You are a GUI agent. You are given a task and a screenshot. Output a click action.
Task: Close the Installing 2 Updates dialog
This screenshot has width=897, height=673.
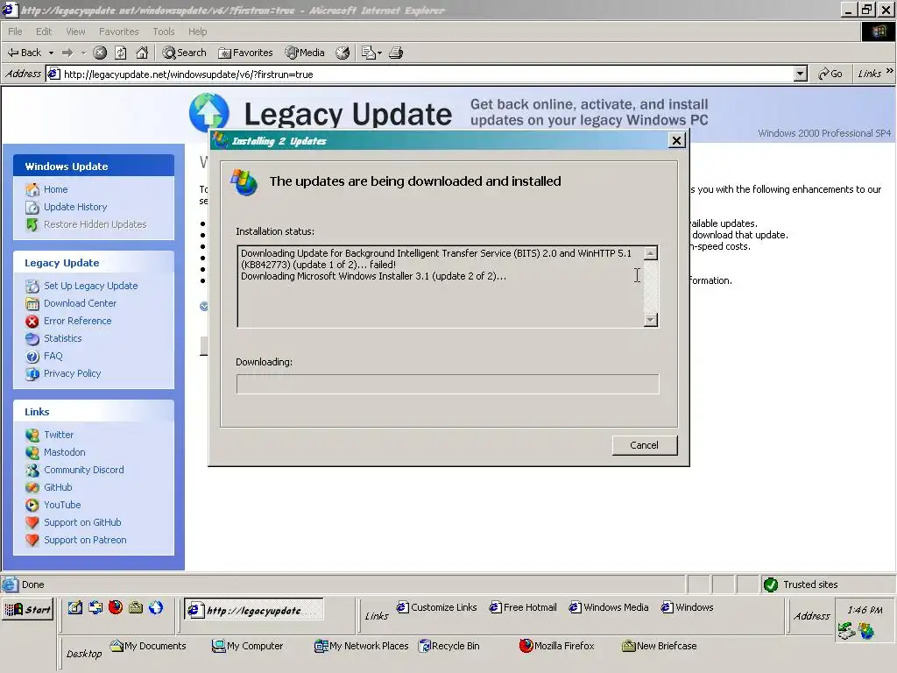[677, 140]
